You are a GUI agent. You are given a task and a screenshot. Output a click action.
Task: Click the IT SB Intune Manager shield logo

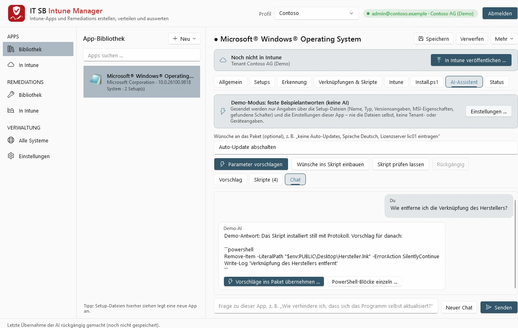(x=17, y=14)
